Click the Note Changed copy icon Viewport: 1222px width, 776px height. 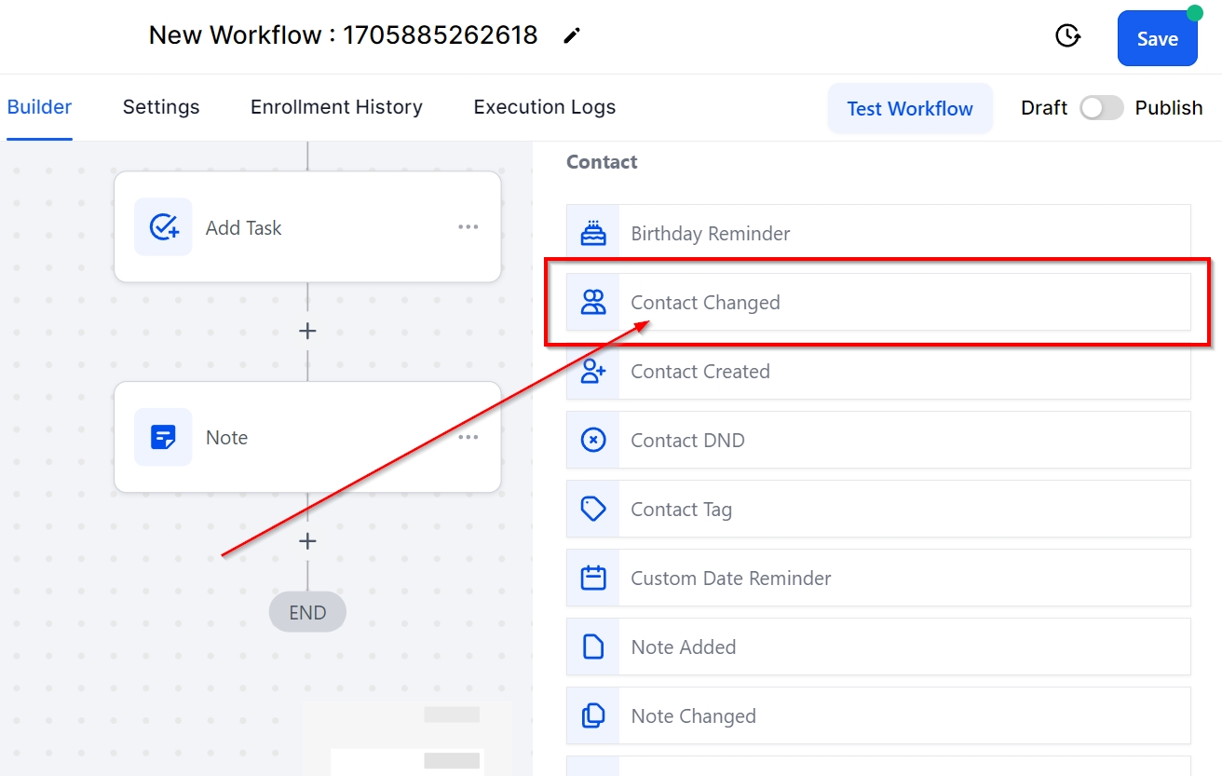(593, 715)
